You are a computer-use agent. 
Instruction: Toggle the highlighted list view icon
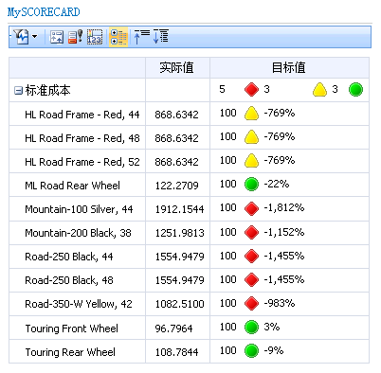(x=118, y=37)
